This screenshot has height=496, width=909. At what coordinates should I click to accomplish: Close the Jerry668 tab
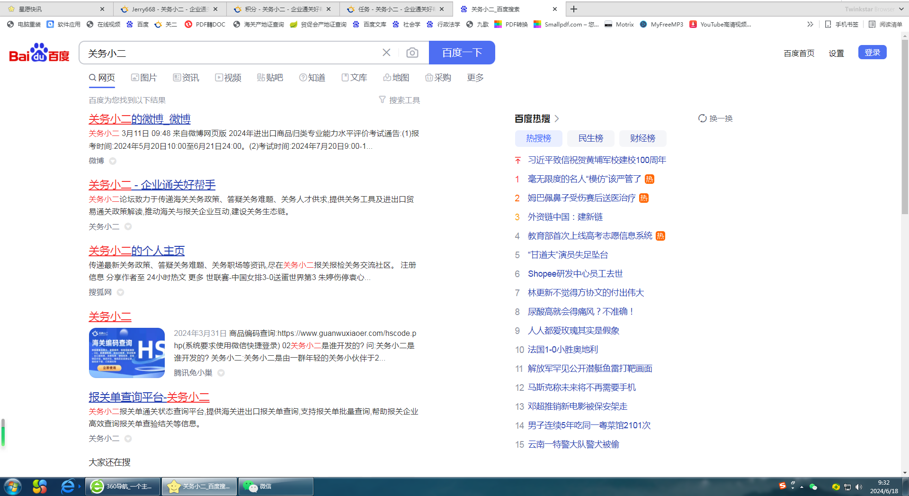click(x=215, y=9)
